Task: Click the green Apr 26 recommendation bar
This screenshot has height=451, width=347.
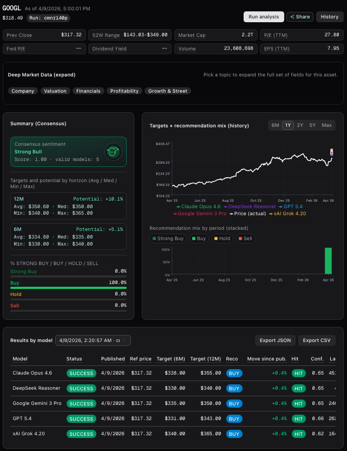Action: click(x=328, y=261)
